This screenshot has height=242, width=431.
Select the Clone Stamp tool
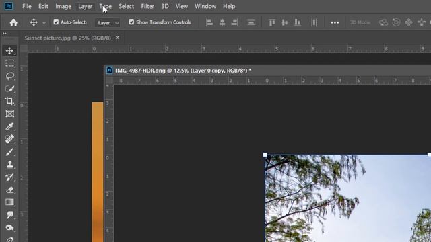(x=9, y=164)
